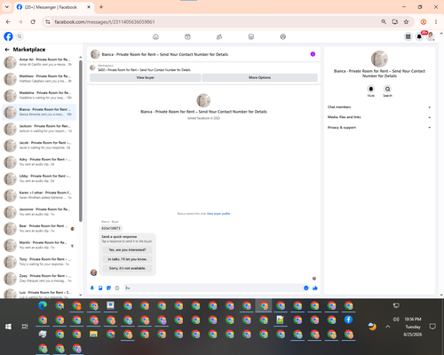Send quick reply "Yes, are you interested?"
Image resolution: width=444 pixels, height=355 pixels.
click(127, 250)
